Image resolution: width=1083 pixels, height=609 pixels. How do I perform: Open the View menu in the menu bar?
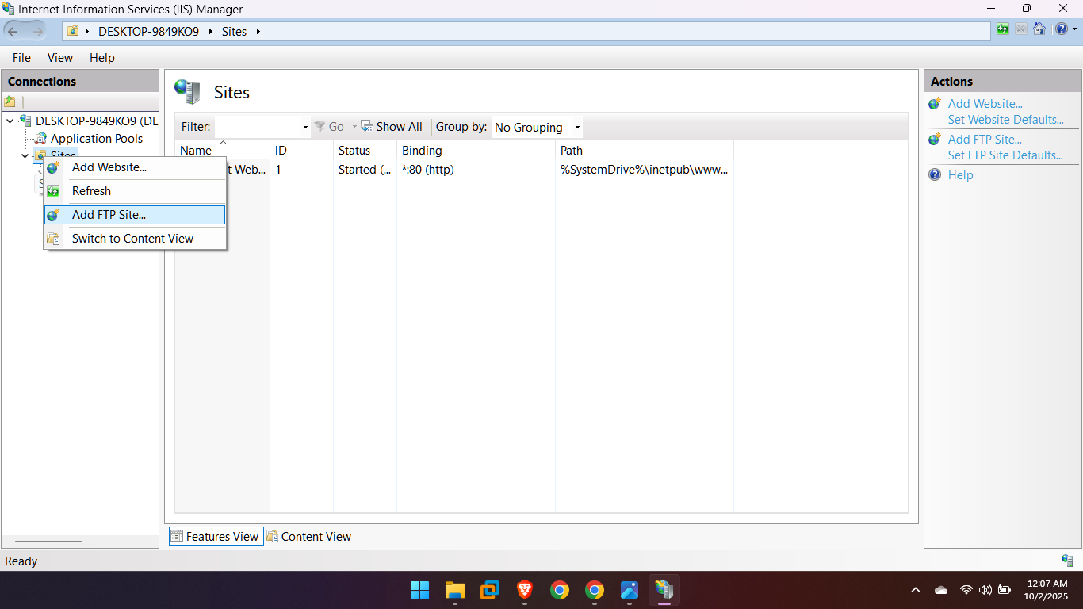59,58
